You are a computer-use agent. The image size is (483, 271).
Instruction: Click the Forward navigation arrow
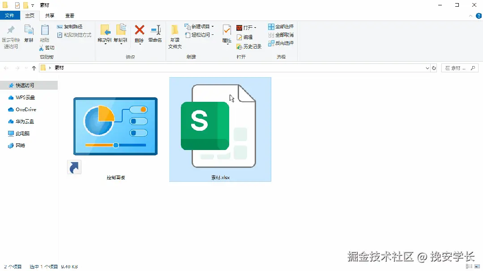point(17,68)
